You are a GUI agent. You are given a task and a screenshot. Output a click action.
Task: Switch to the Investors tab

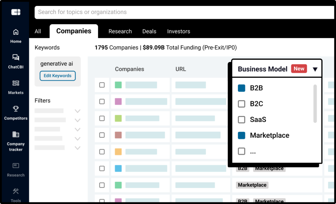pos(178,31)
